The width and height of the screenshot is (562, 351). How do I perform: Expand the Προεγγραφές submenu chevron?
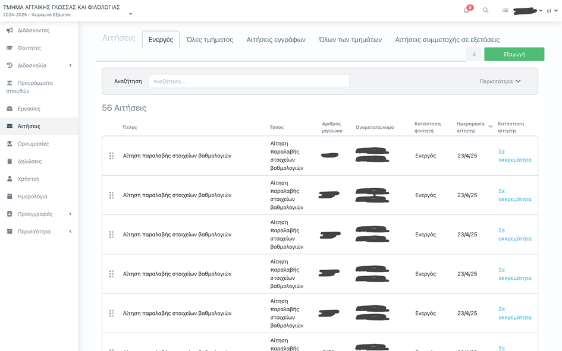pos(70,214)
